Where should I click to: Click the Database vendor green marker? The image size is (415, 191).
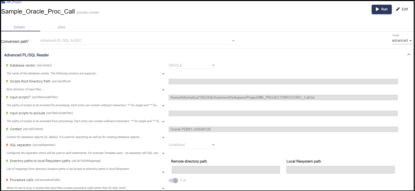[7, 65]
